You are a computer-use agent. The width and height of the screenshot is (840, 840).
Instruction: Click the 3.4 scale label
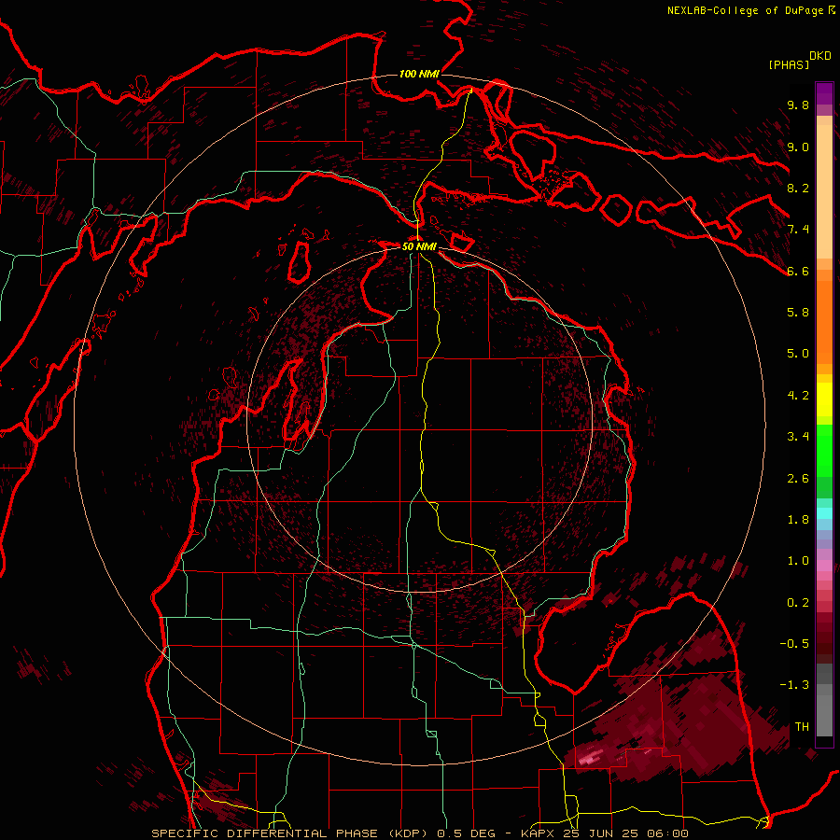pyautogui.click(x=798, y=437)
